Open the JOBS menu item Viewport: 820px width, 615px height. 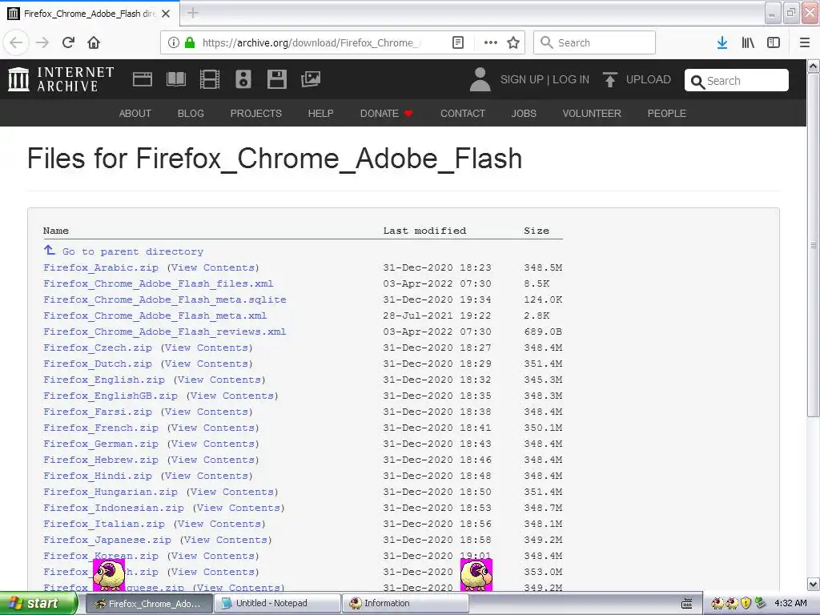point(524,114)
